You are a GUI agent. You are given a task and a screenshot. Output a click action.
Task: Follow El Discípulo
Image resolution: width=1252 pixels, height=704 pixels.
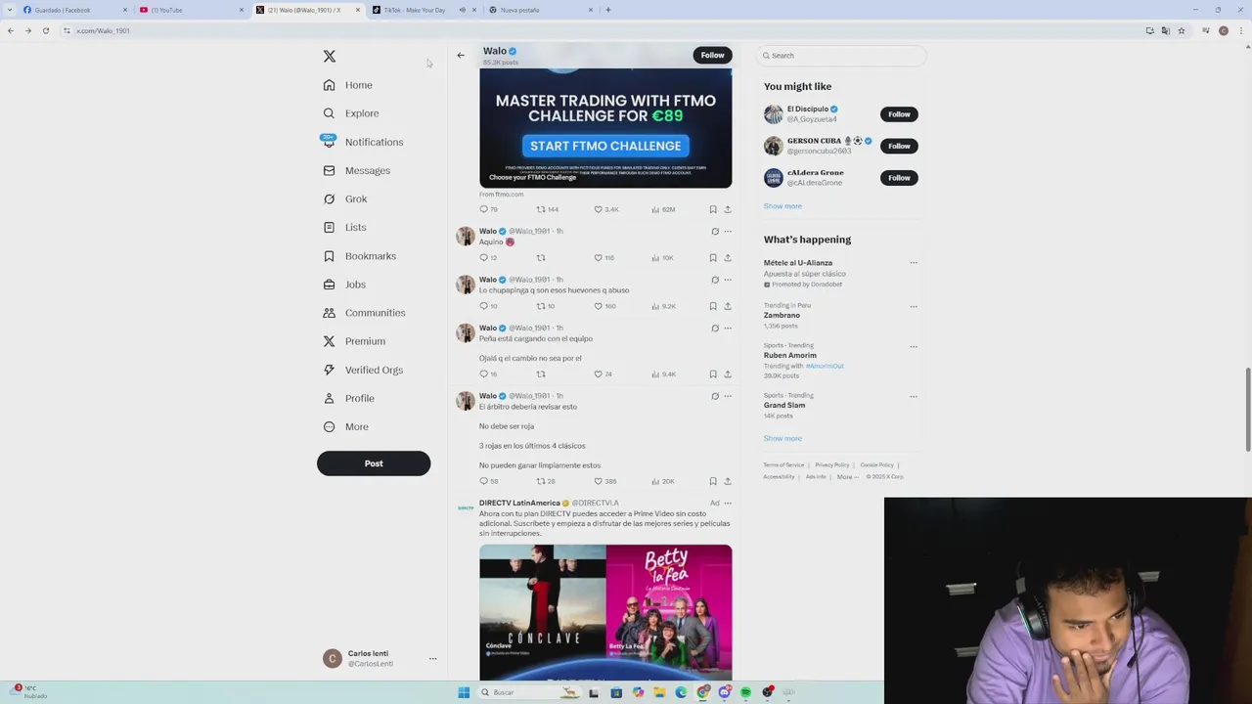click(899, 114)
